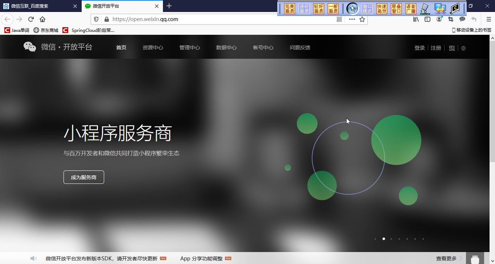This screenshot has height=264, width=495.
Task: Bookmark this page with star icon
Action: coord(362,19)
